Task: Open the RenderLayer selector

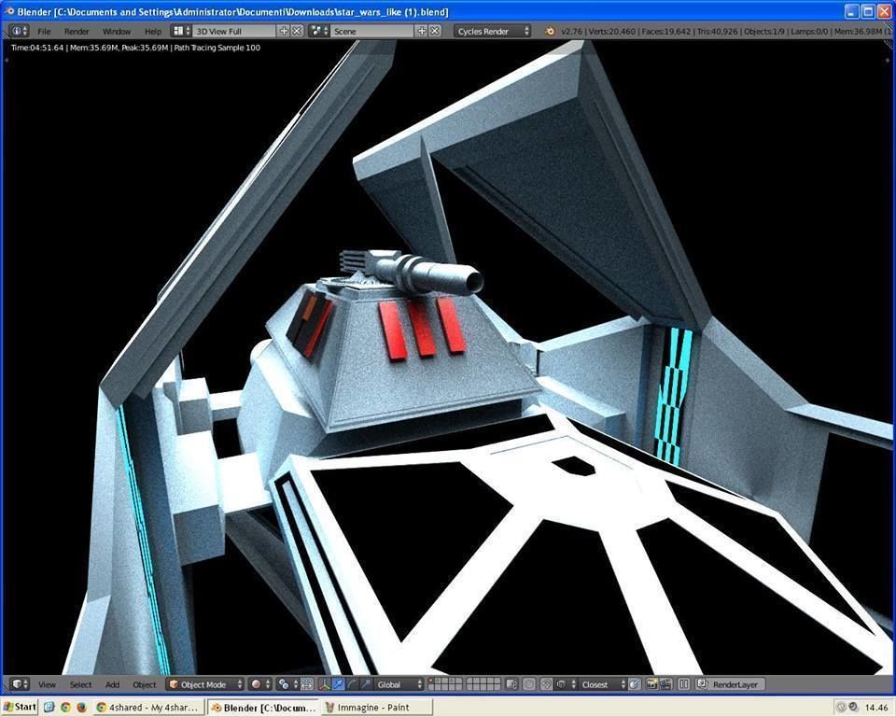Action: (x=730, y=684)
